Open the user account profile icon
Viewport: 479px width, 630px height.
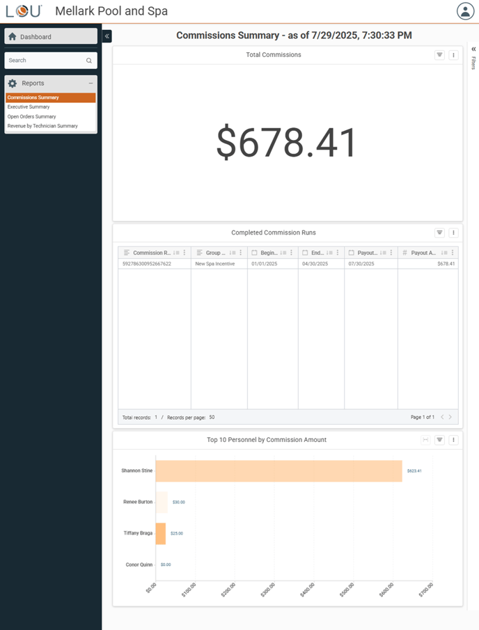[464, 11]
